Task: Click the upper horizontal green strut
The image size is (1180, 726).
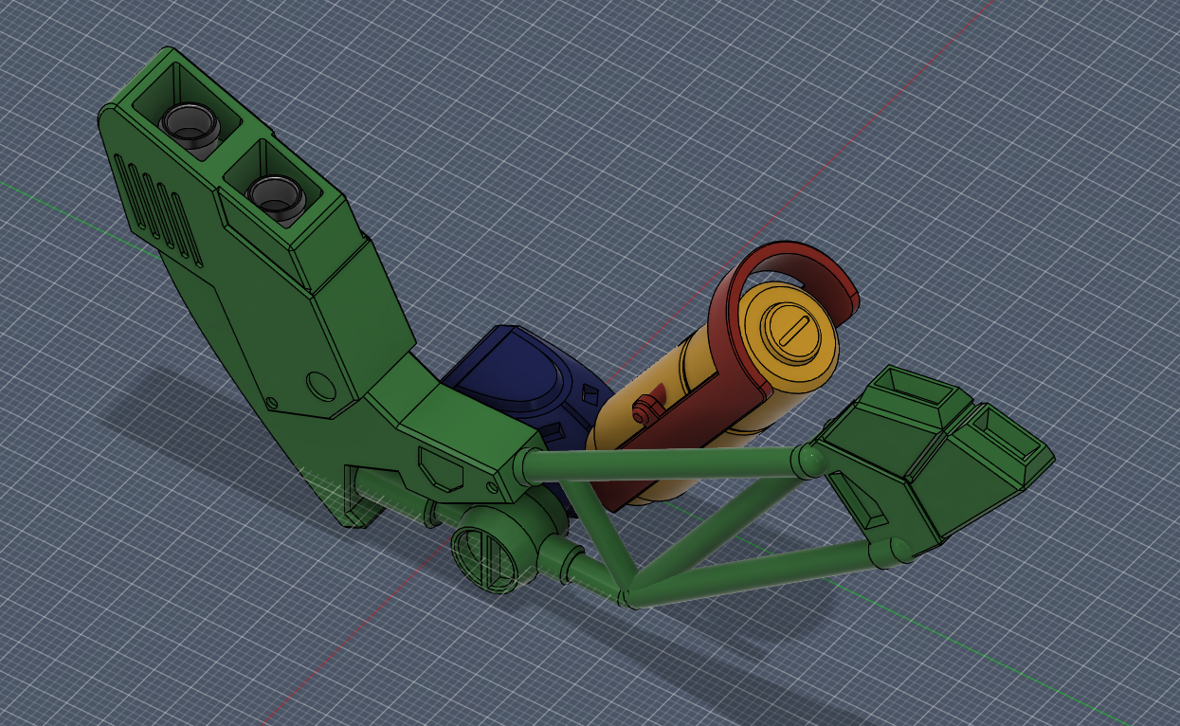Action: pos(663,463)
